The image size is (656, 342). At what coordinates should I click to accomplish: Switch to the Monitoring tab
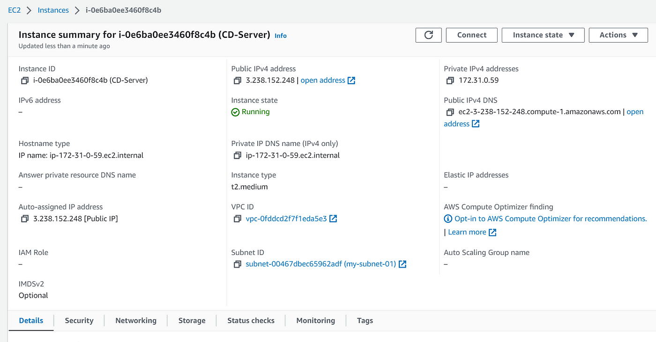coord(315,320)
